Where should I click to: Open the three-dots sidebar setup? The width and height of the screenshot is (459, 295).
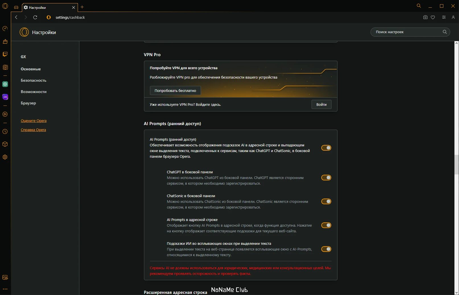pos(5,289)
